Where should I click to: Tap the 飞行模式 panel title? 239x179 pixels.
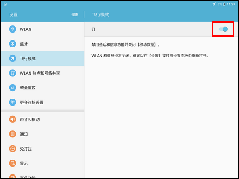(x=100, y=14)
